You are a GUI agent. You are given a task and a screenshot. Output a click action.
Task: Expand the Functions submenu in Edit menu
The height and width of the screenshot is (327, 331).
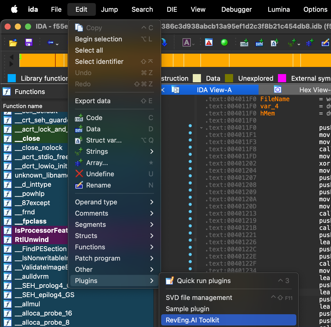pos(114,247)
